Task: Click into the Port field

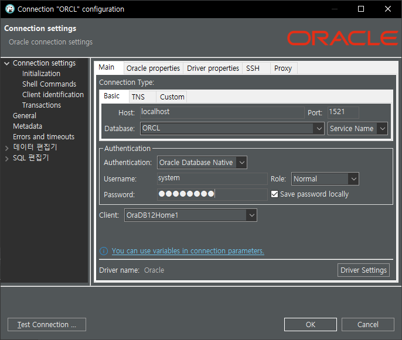Action: [343, 112]
